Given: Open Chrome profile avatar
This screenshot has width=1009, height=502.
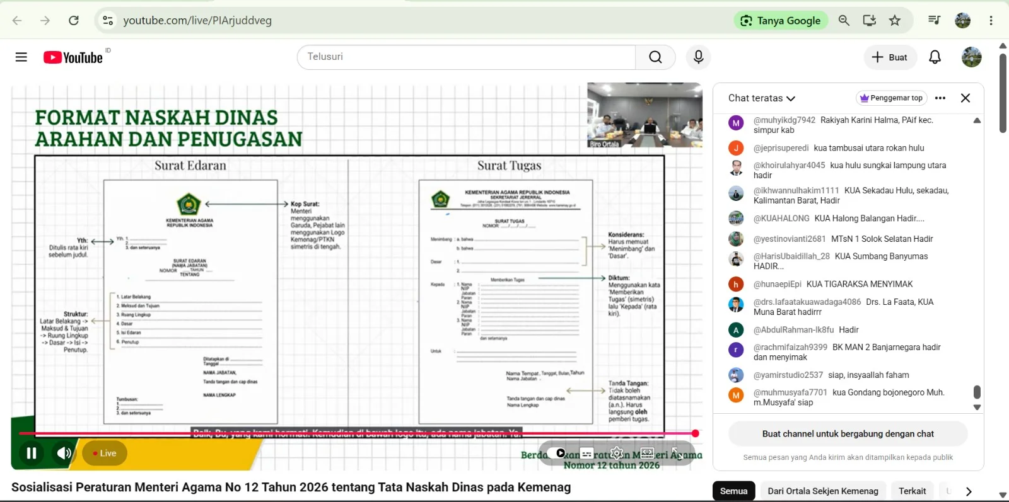Looking at the screenshot, I should (x=962, y=21).
